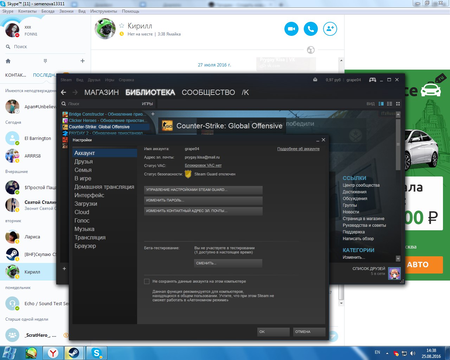Go back in Steam navigation
The width and height of the screenshot is (450, 360).
(64, 92)
